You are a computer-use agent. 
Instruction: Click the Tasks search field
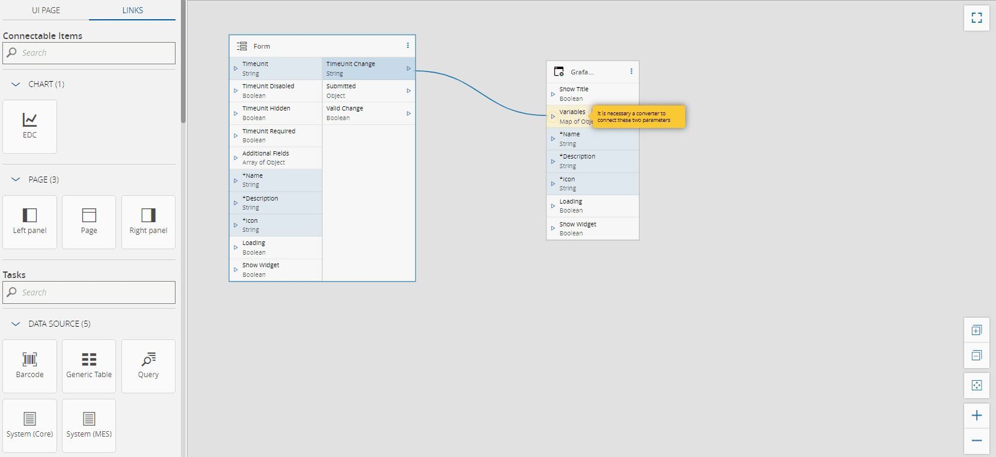89,292
